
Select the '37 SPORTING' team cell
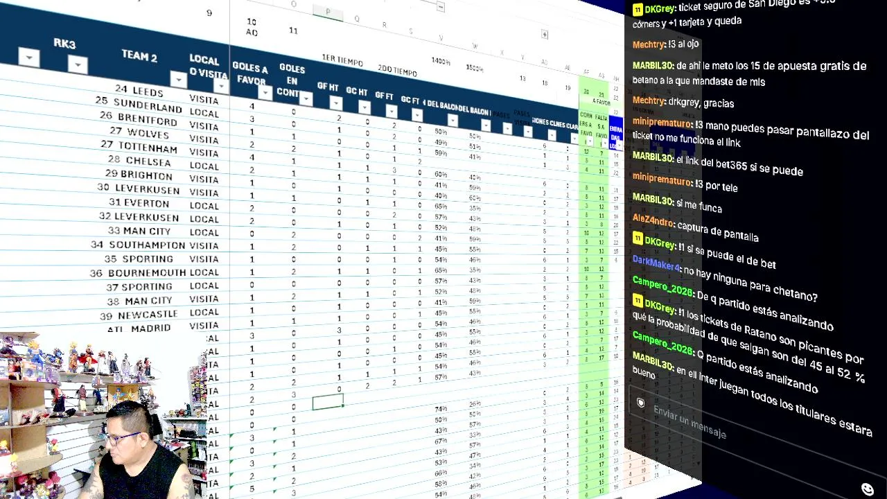[x=139, y=286]
